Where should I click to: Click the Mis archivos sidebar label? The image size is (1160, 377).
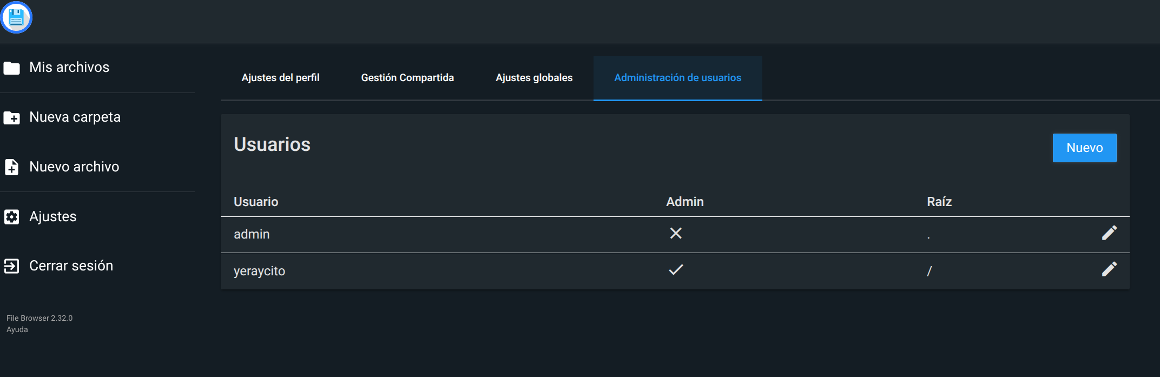[x=69, y=68]
